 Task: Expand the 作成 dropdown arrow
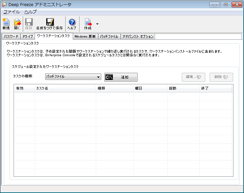coord(98,24)
